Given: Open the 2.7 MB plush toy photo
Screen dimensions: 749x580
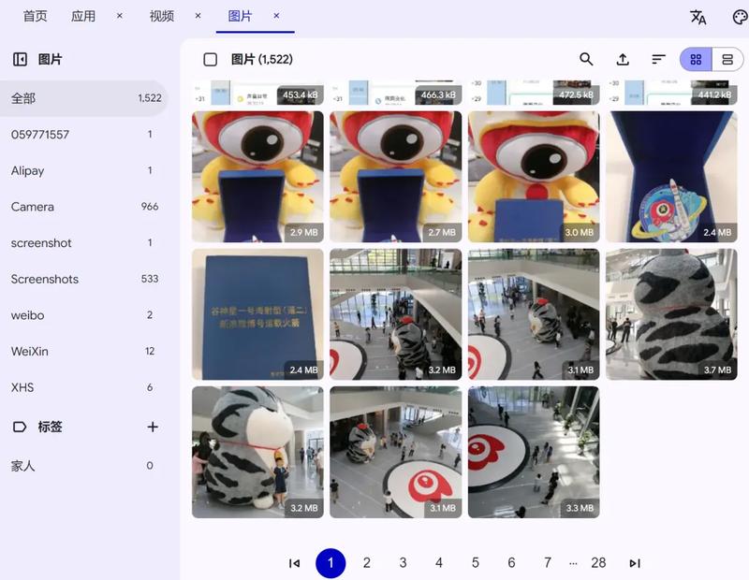Looking at the screenshot, I should click(395, 177).
